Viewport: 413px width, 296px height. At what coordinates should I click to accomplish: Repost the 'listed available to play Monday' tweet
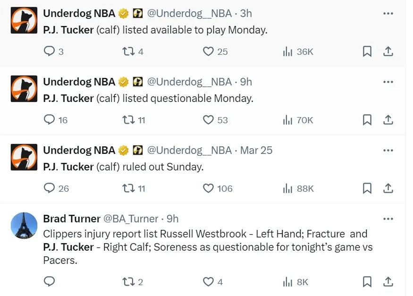pos(128,51)
